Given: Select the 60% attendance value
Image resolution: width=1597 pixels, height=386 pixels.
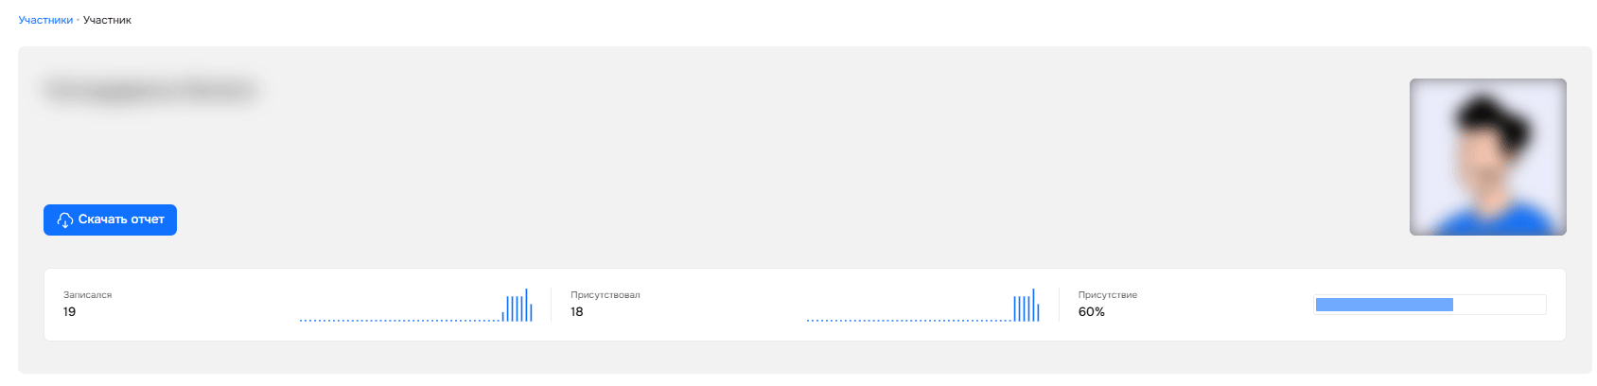Looking at the screenshot, I should click(x=1091, y=312).
